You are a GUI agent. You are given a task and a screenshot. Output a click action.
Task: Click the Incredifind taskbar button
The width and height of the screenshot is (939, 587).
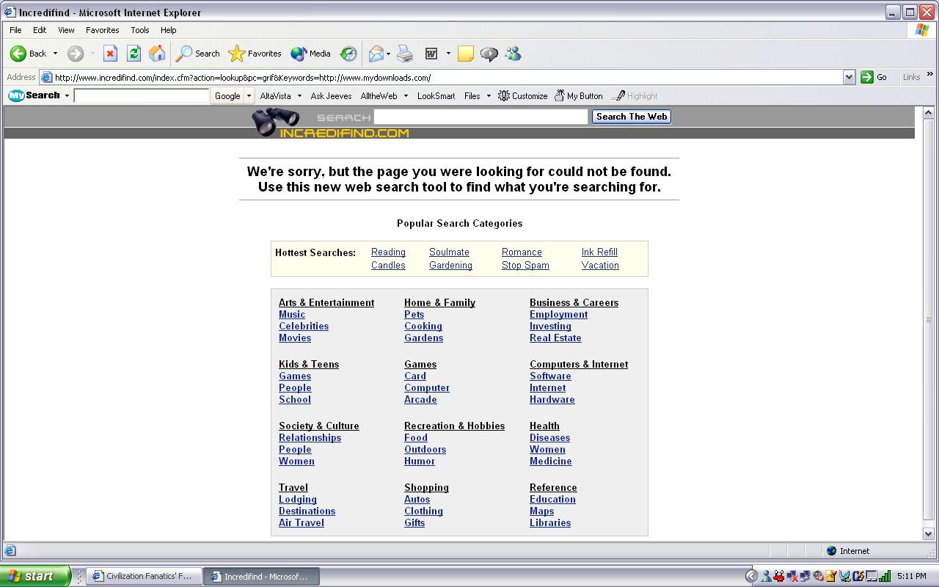coord(261,577)
